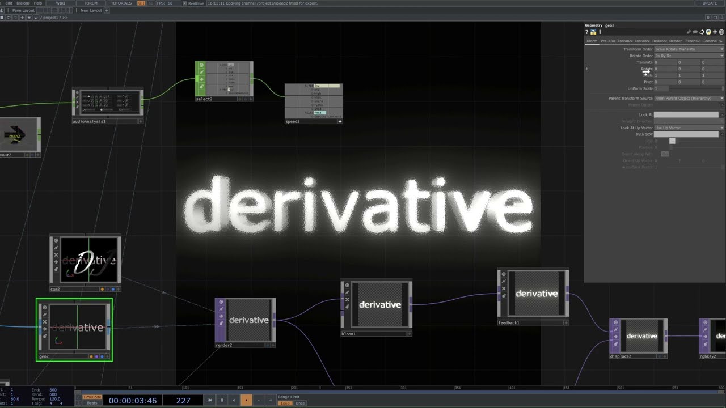
Task: Click the Python language icon at parameter header right
Action: 708,32
